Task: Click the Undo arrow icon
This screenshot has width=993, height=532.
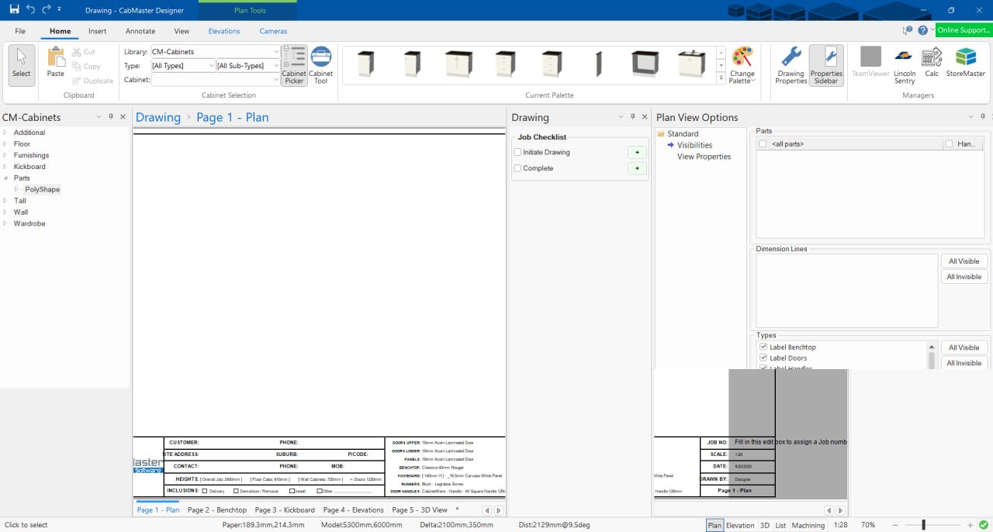Action: click(30, 9)
